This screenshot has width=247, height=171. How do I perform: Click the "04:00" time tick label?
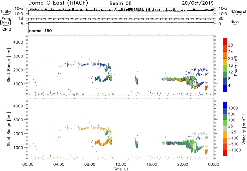click(x=59, y=165)
